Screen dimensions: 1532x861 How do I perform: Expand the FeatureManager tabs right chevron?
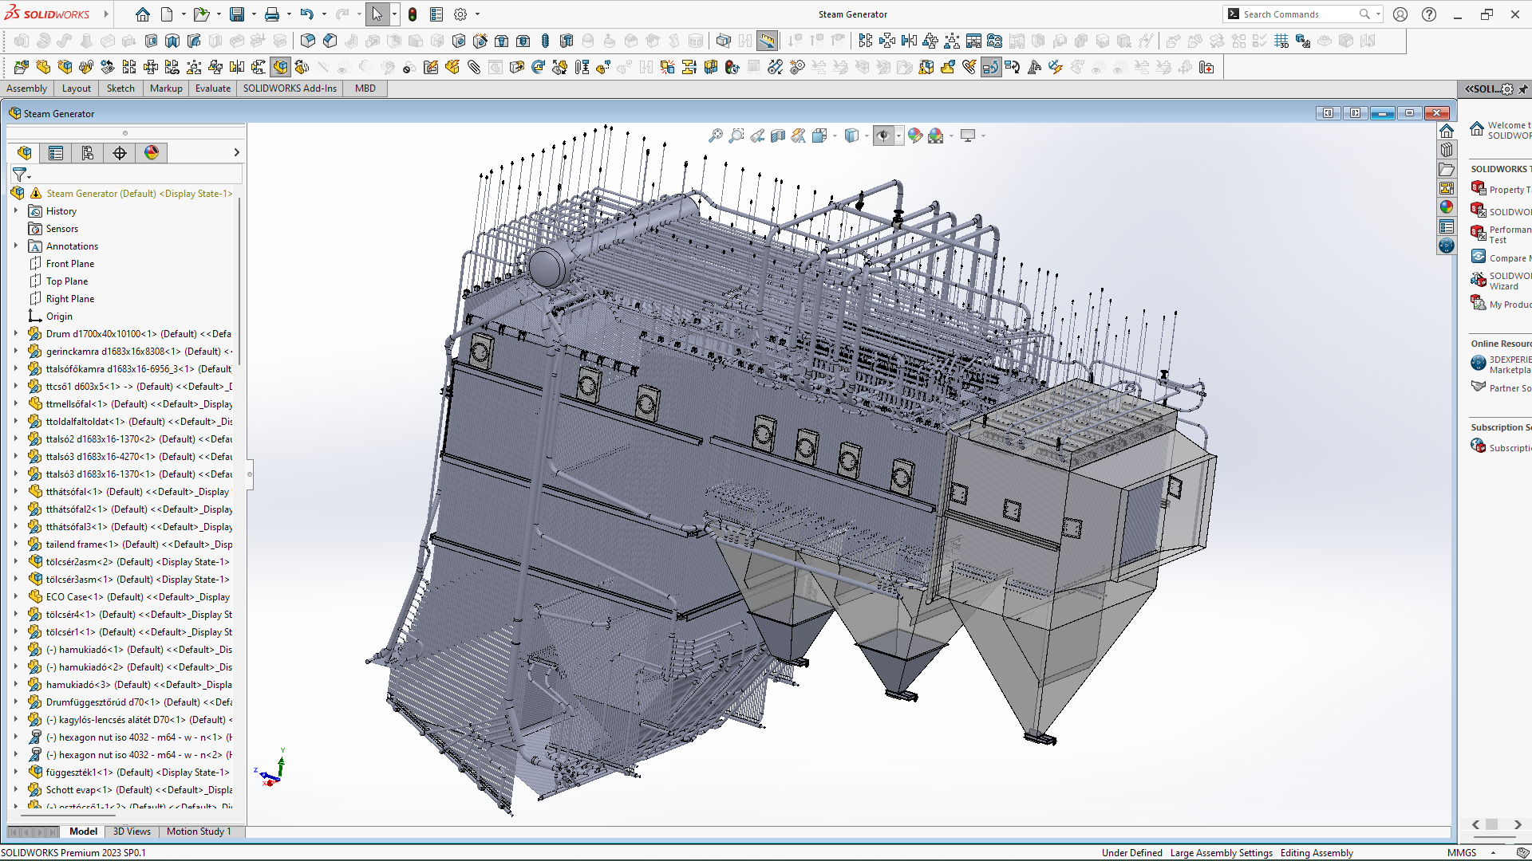236,152
